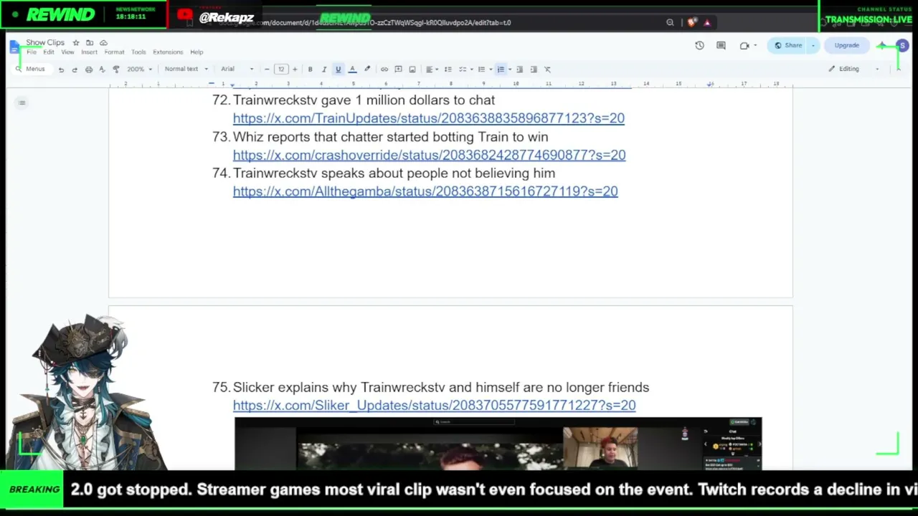This screenshot has height=516, width=918.
Task: Star the Show Clips document
Action: (76, 43)
